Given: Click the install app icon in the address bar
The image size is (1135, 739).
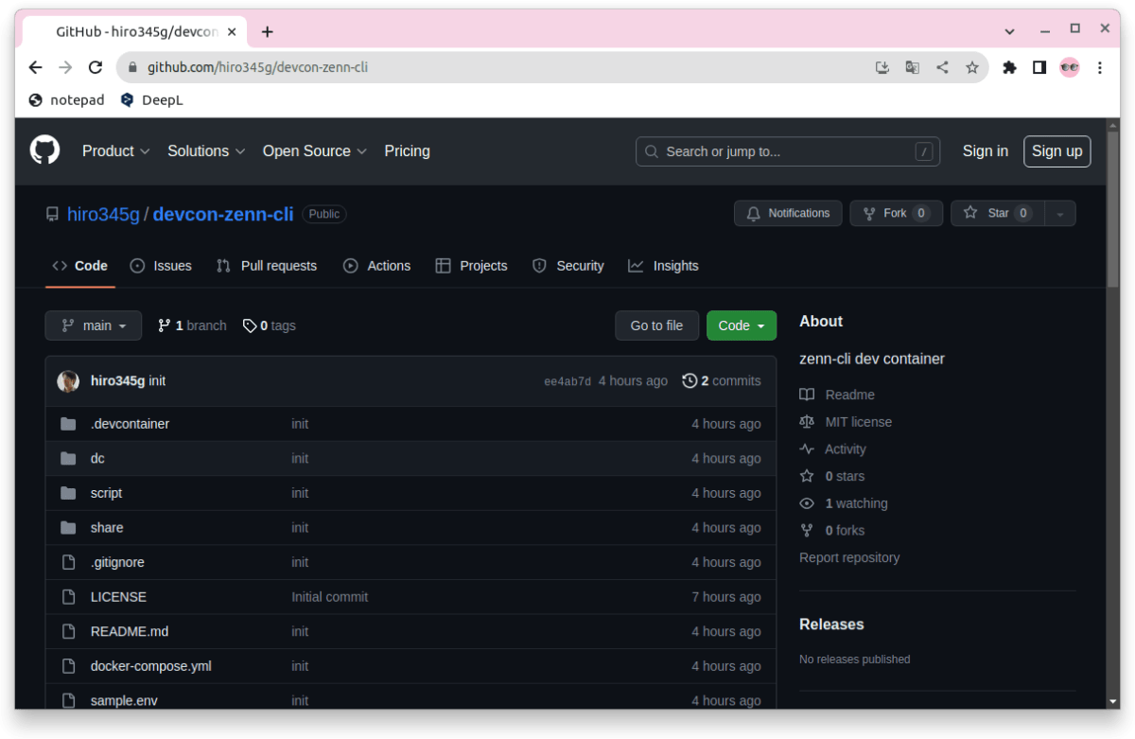Looking at the screenshot, I should [882, 67].
